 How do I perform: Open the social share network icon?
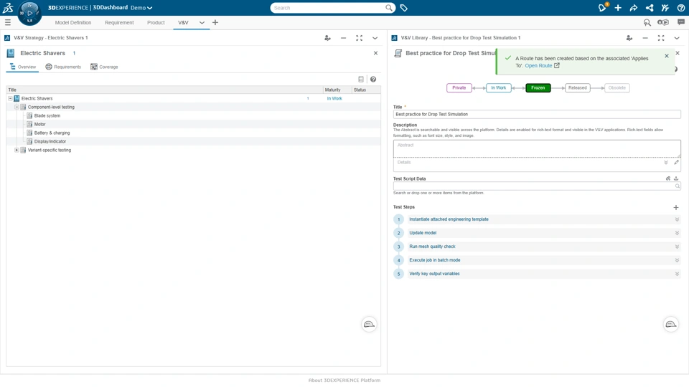coord(650,8)
